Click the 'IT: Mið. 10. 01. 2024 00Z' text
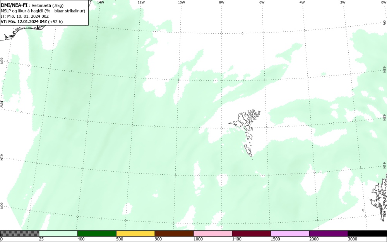The image size is (387, 242). coord(25,16)
